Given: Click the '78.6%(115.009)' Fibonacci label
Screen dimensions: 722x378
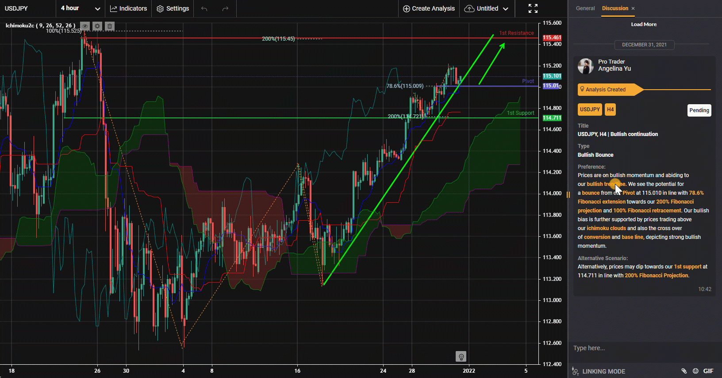Looking at the screenshot, I should (405, 86).
